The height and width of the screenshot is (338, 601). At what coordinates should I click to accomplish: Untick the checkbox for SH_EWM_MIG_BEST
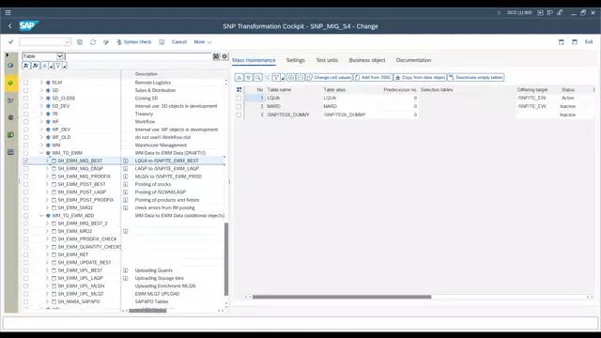click(x=25, y=161)
